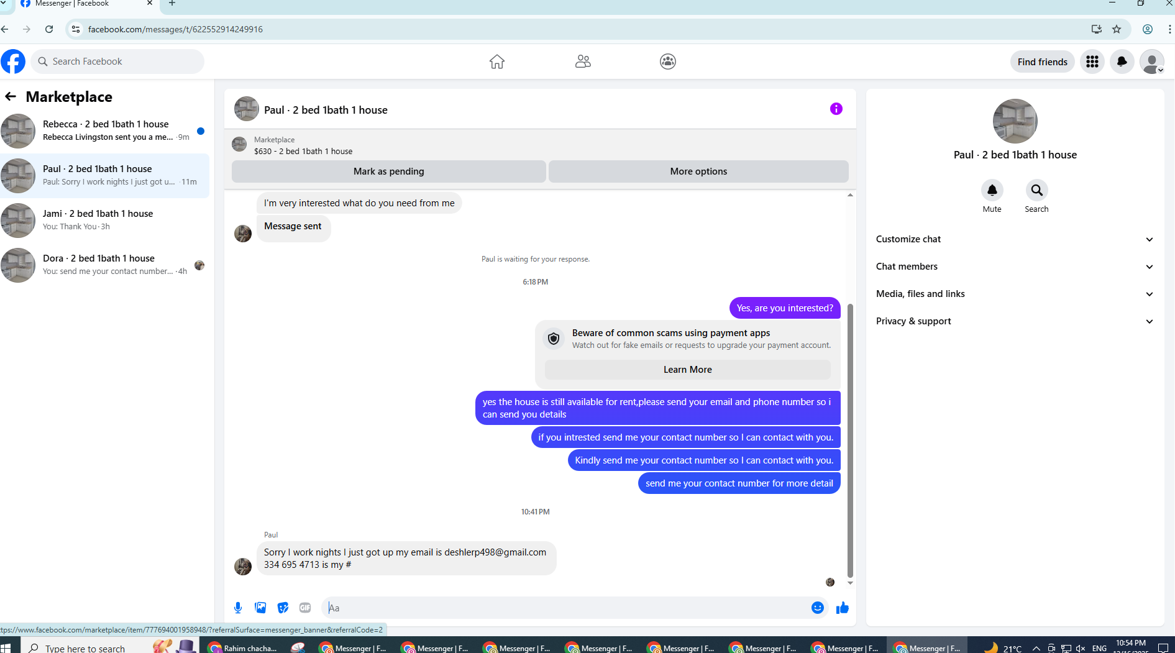Click Paul's profile thumbnail in right panel

(x=1015, y=121)
